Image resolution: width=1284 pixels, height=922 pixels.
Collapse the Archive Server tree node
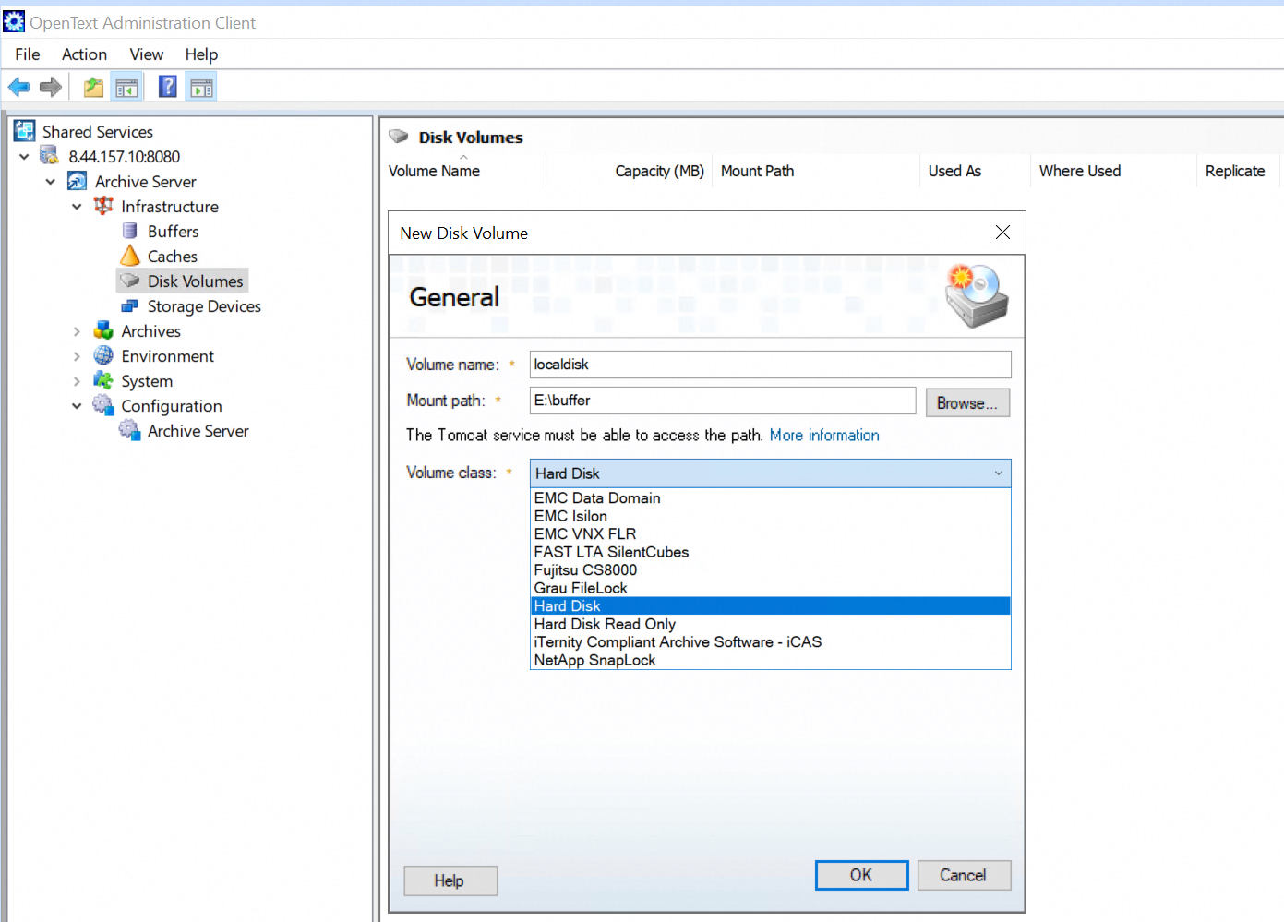(x=51, y=182)
